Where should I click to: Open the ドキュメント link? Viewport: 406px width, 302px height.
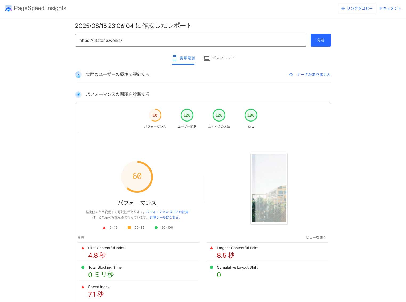390,9
